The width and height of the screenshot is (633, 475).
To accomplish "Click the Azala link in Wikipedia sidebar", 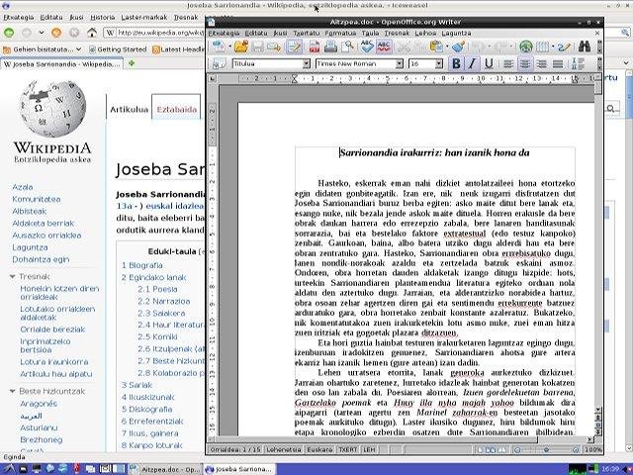I will click(x=22, y=187).
